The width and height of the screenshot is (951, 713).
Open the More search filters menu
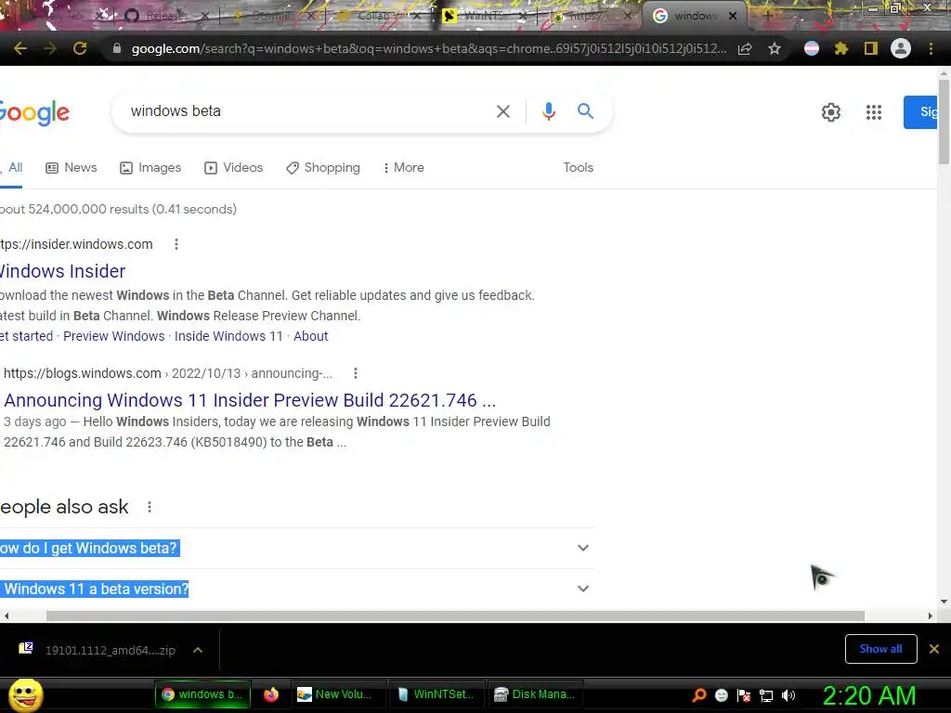coord(403,167)
